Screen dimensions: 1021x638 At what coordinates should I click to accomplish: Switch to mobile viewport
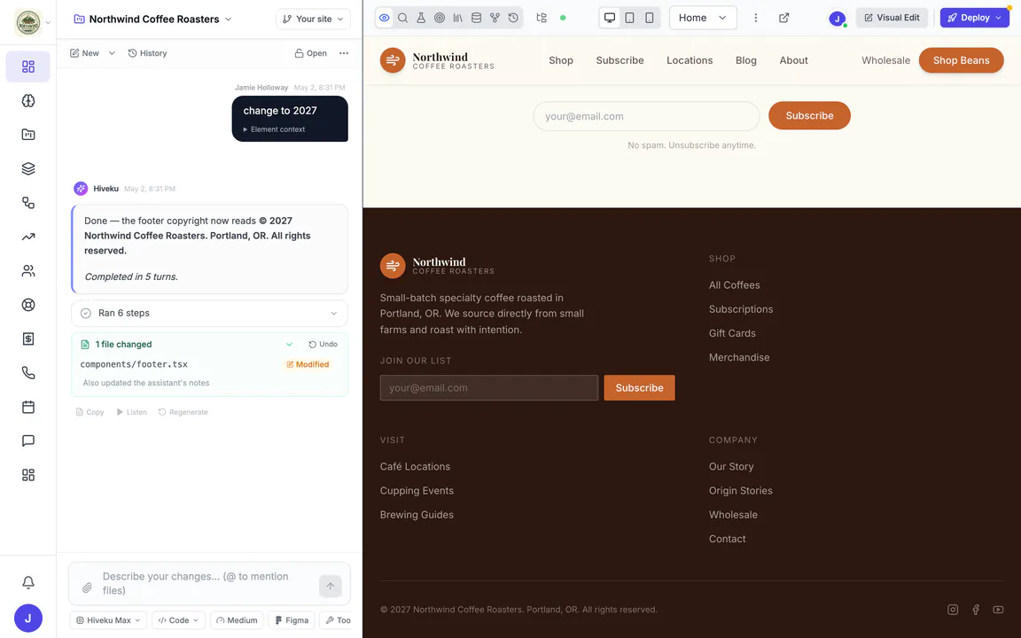[649, 19]
